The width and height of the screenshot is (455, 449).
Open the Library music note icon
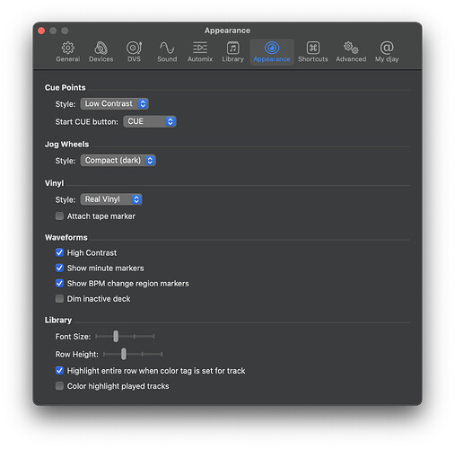click(232, 48)
